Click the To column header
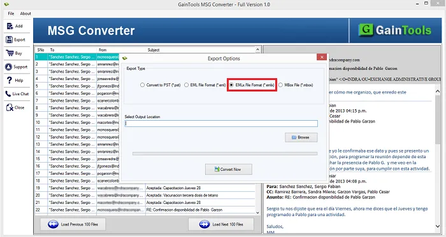The width and height of the screenshot is (446, 237). click(72, 50)
